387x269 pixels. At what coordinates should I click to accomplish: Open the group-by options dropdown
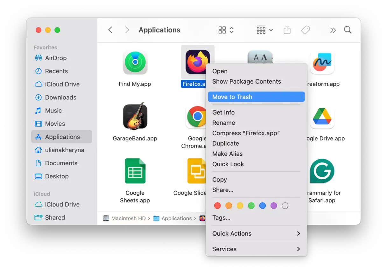pos(264,30)
